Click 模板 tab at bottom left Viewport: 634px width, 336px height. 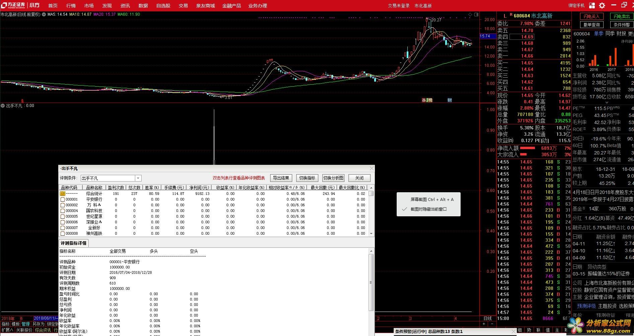pyautogui.click(x=16, y=324)
